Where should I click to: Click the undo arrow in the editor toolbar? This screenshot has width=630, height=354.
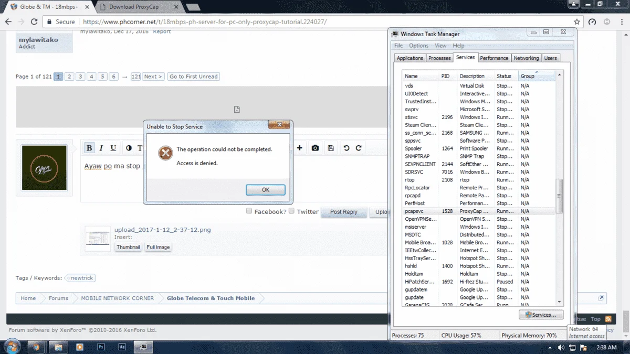[x=346, y=148]
